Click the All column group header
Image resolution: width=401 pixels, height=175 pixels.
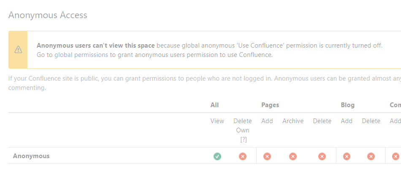click(214, 105)
